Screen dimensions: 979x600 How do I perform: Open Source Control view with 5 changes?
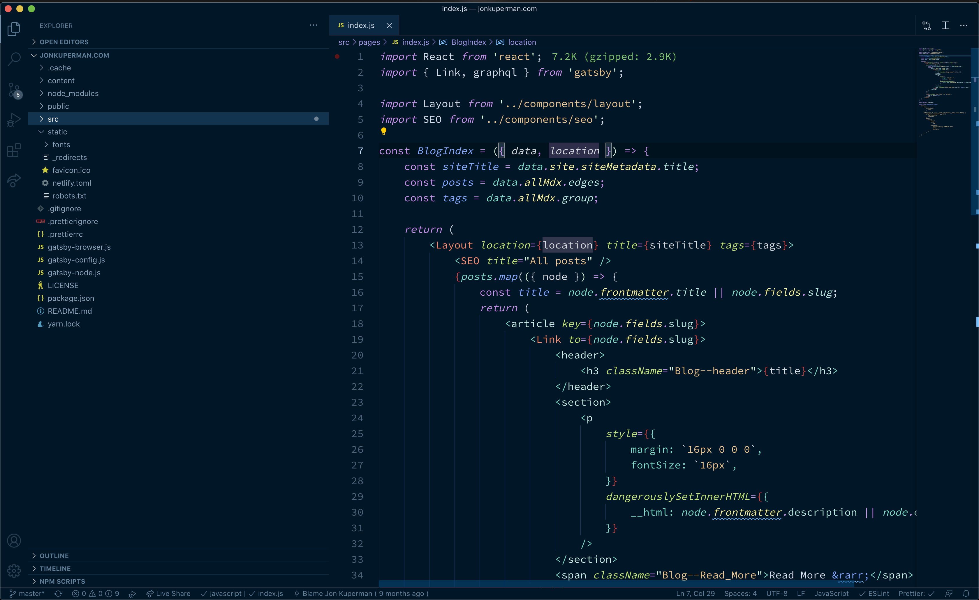14,90
